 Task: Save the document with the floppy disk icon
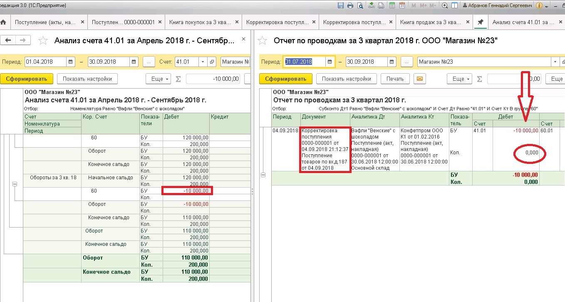(x=341, y=5)
